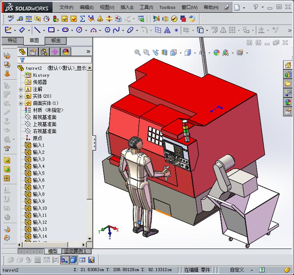Select the Smart Dimension tool
Screen dimensions: 294x275
click(22, 30)
